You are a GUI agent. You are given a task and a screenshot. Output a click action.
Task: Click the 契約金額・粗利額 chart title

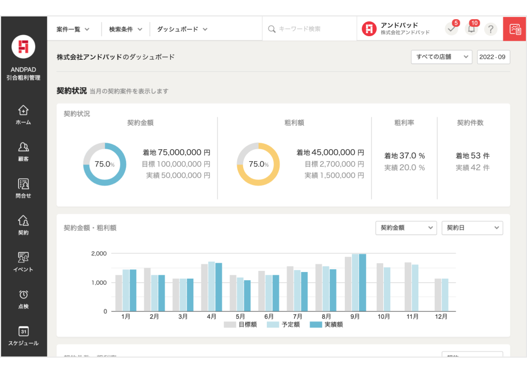click(90, 228)
